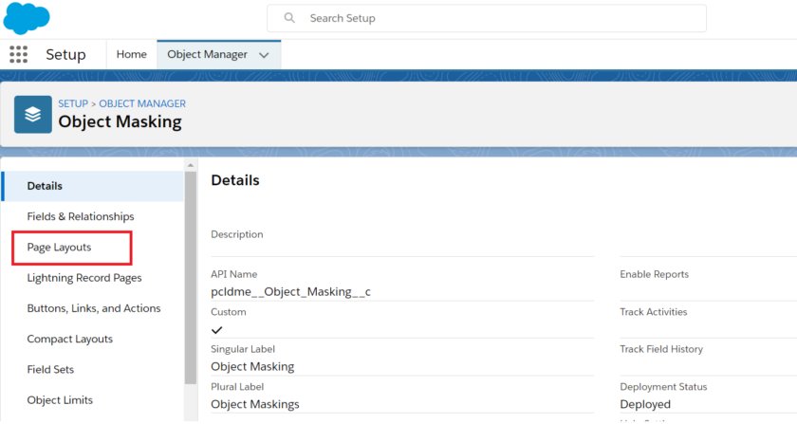
Task: Click the Deployed status value
Action: point(645,404)
